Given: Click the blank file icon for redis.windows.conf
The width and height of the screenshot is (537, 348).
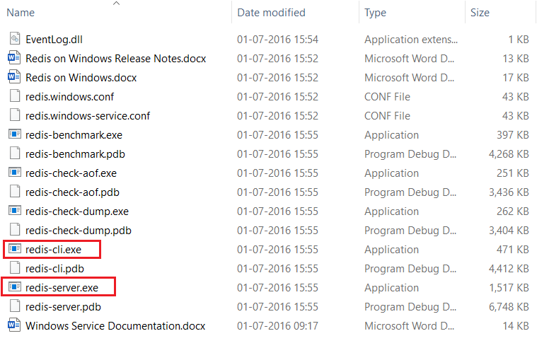Looking at the screenshot, I should pyautogui.click(x=14, y=96).
